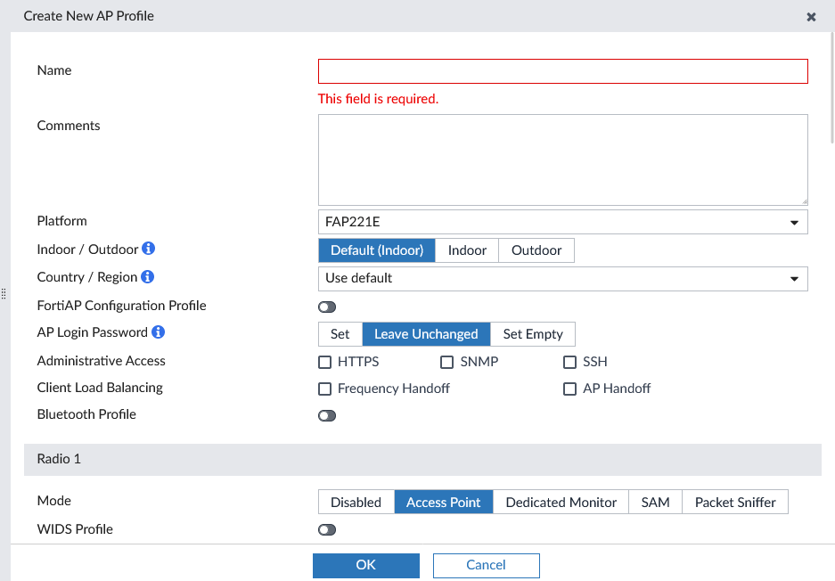Set Radio 1 mode to Dedicated Monitor
This screenshot has height=581, width=835.
(x=560, y=502)
